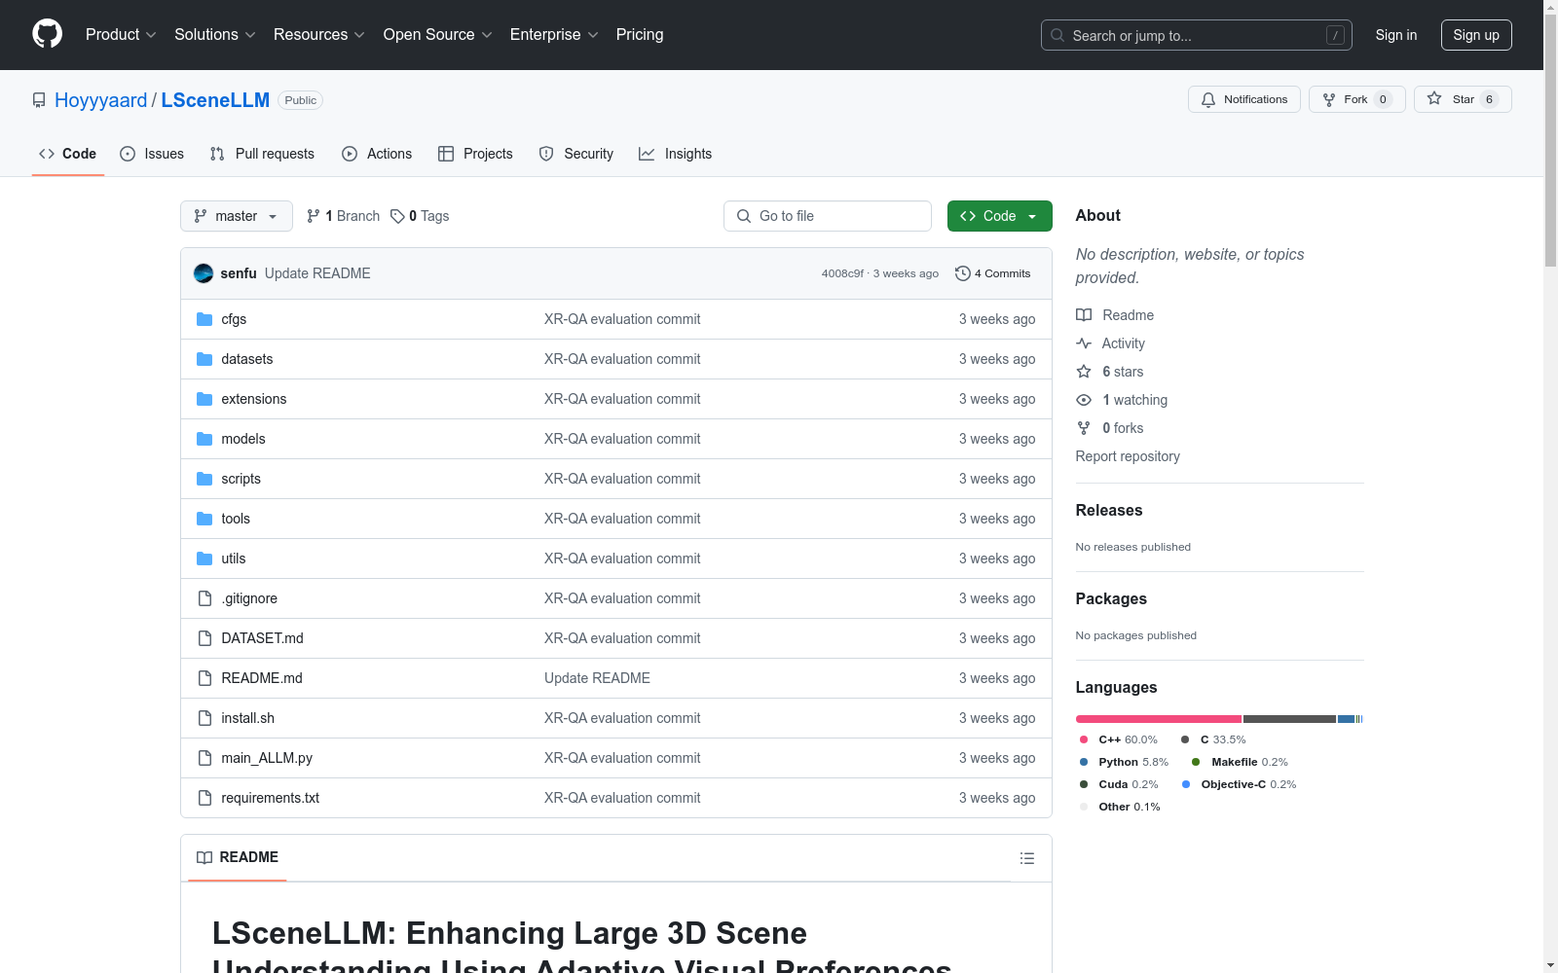The height and width of the screenshot is (973, 1558).
Task: Click the Sign in link
Action: (1396, 35)
